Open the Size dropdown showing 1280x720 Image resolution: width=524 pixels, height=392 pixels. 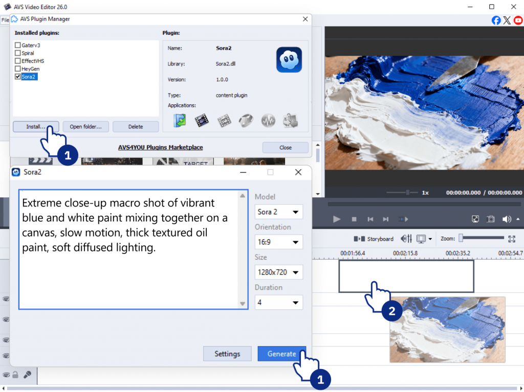(x=279, y=272)
